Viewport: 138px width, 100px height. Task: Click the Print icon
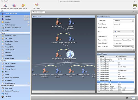pos(135,5)
